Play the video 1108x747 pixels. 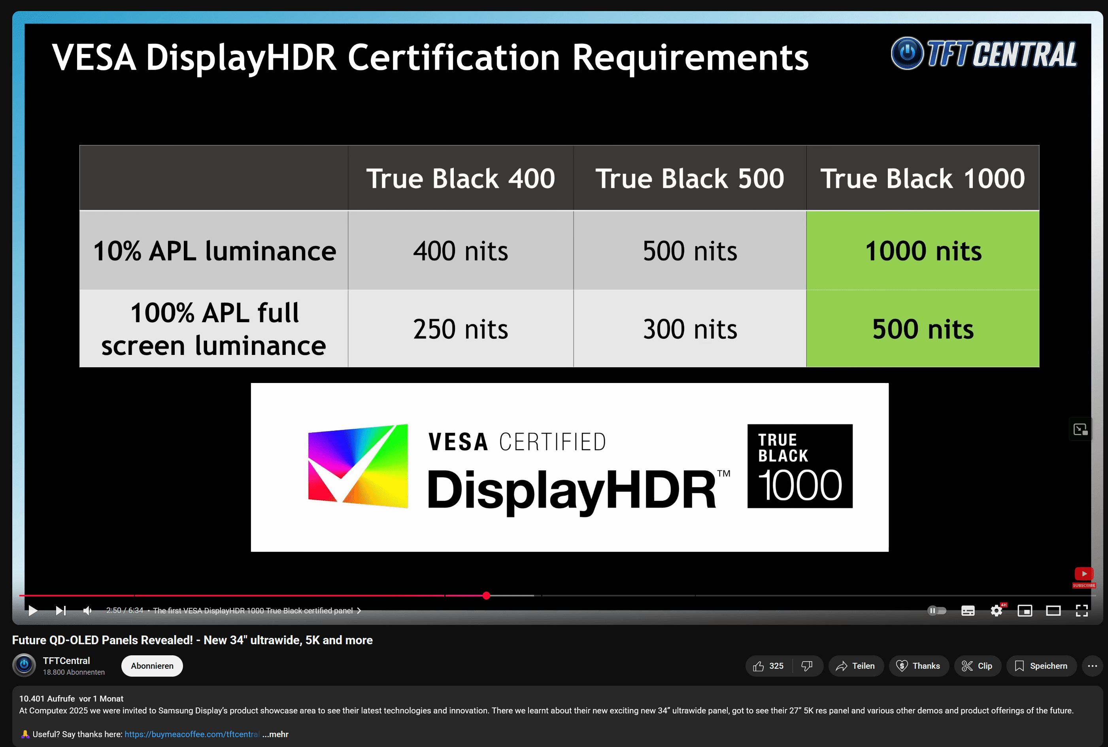[x=33, y=610]
